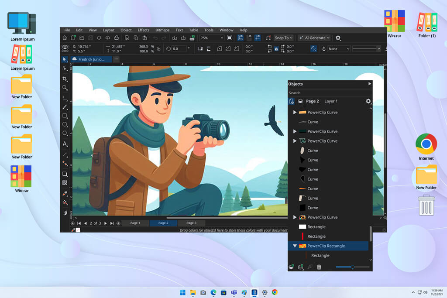Select the Color Eyedropper tool
This screenshot has height=298, width=447.
click(x=65, y=194)
